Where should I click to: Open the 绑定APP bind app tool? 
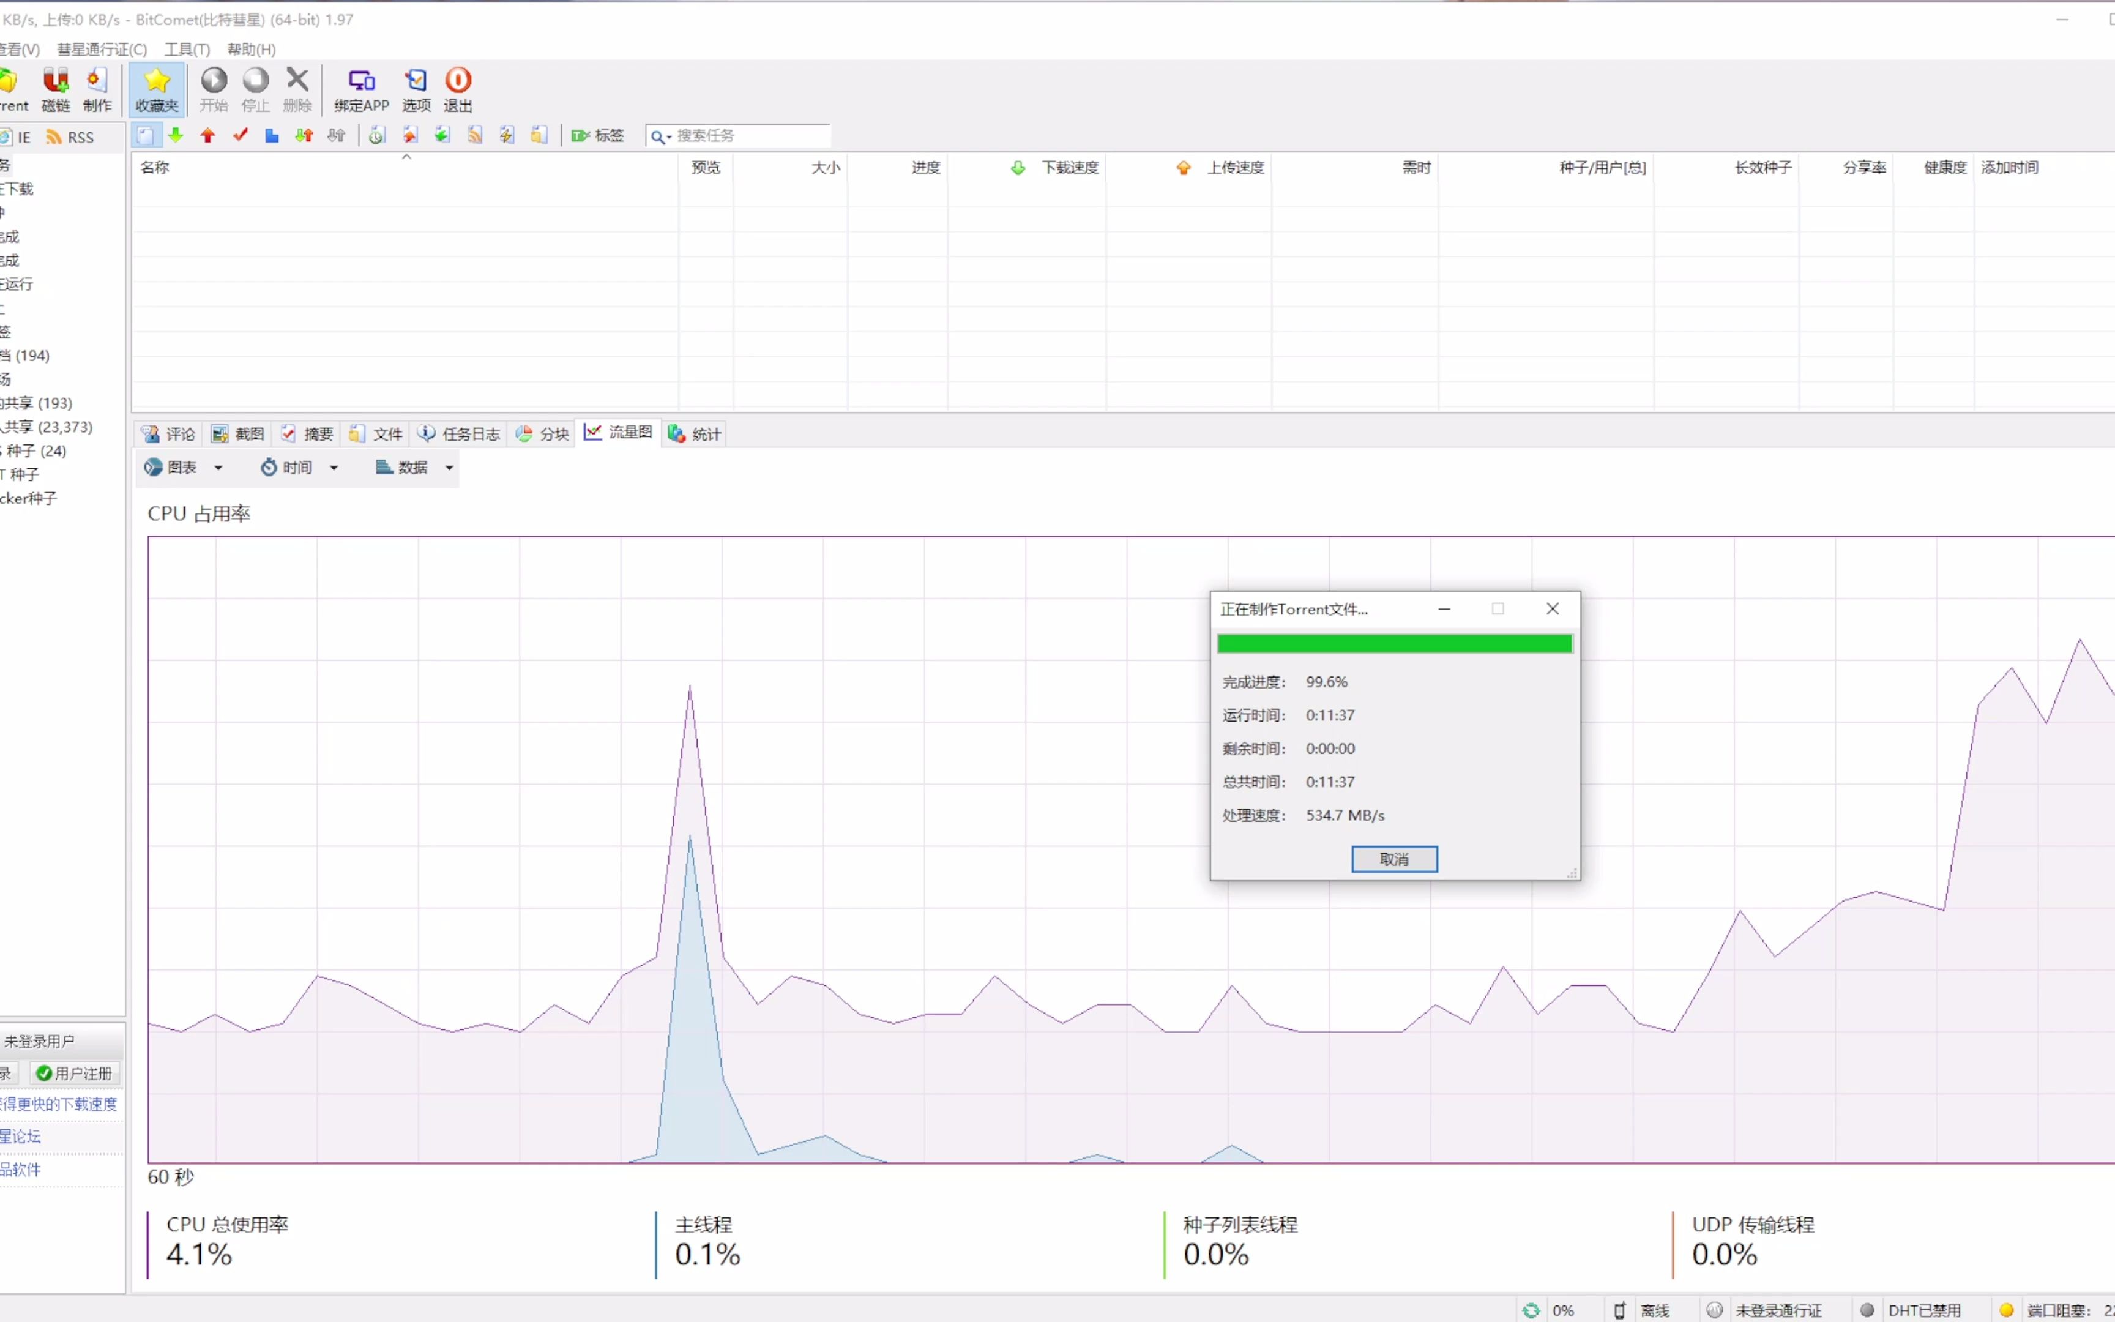click(x=361, y=89)
